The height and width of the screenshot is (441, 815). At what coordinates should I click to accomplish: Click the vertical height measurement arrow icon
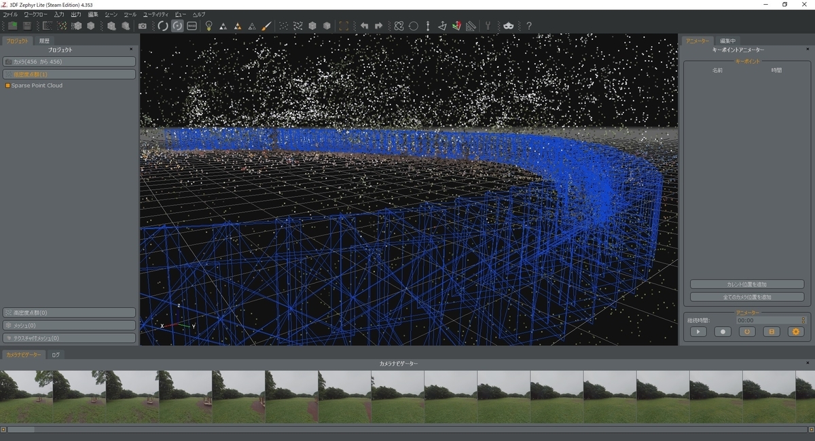click(428, 26)
